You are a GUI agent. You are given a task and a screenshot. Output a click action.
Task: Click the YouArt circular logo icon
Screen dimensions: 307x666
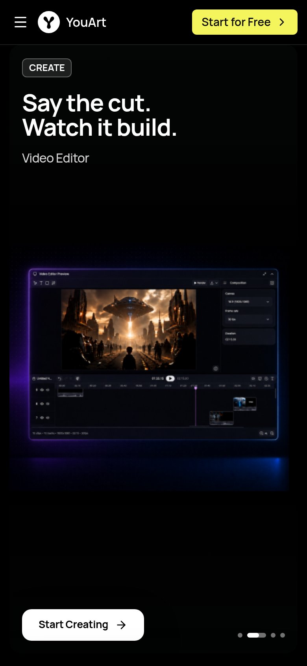[49, 22]
